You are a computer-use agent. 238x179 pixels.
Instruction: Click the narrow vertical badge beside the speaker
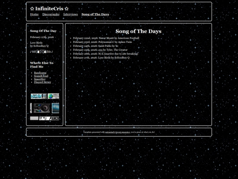[x=31, y=108]
